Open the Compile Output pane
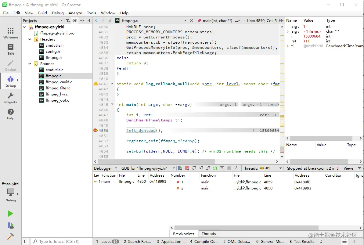Image resolution: width=364 pixels, height=245 pixels. [204, 242]
